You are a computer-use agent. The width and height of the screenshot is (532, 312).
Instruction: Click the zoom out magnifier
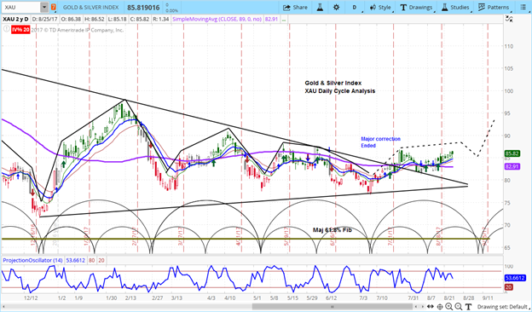coord(459,307)
